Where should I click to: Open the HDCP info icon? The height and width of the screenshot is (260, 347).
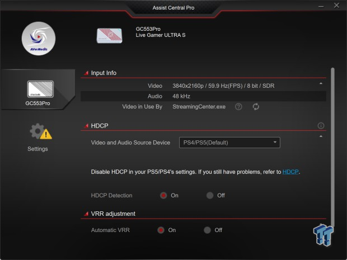pos(321,126)
